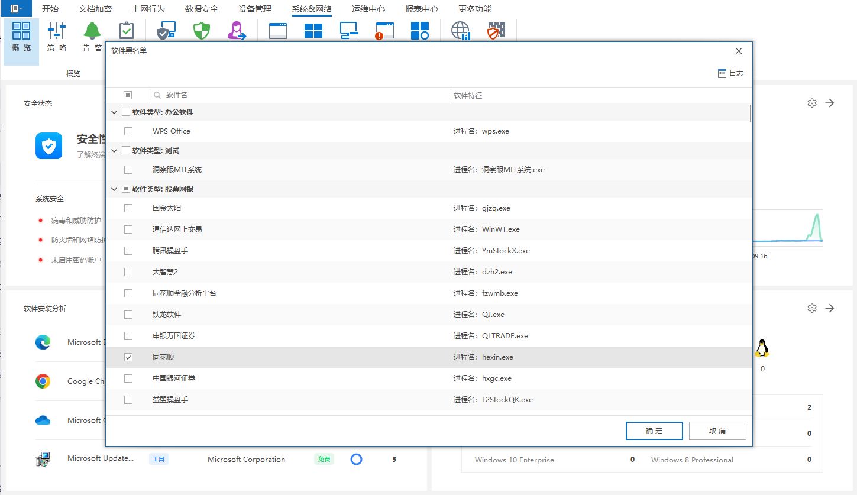Screen dimensions: 857x495
Task: Switch to the 开始 tab
Action: coord(50,9)
